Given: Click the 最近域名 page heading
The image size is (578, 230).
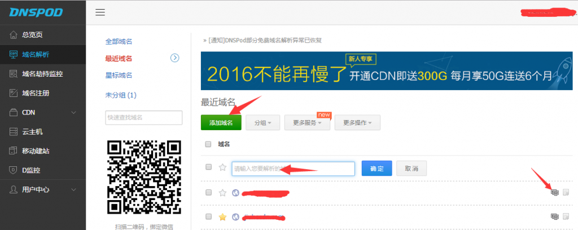Looking at the screenshot, I should click(x=218, y=102).
